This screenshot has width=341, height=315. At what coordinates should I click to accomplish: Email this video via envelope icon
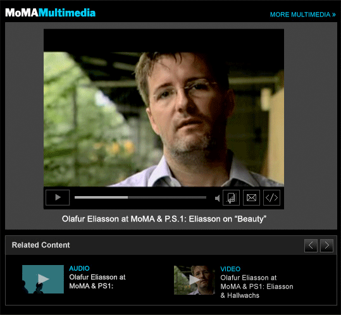click(251, 197)
